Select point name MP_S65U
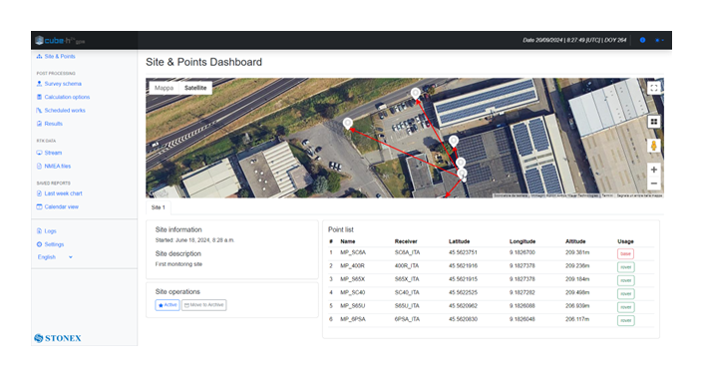The width and height of the screenshot is (704, 378). coord(352,306)
